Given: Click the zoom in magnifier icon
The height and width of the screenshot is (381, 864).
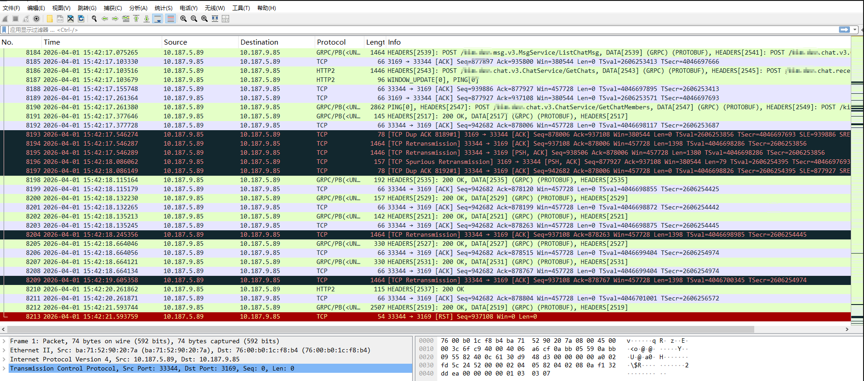Looking at the screenshot, I should (x=184, y=19).
